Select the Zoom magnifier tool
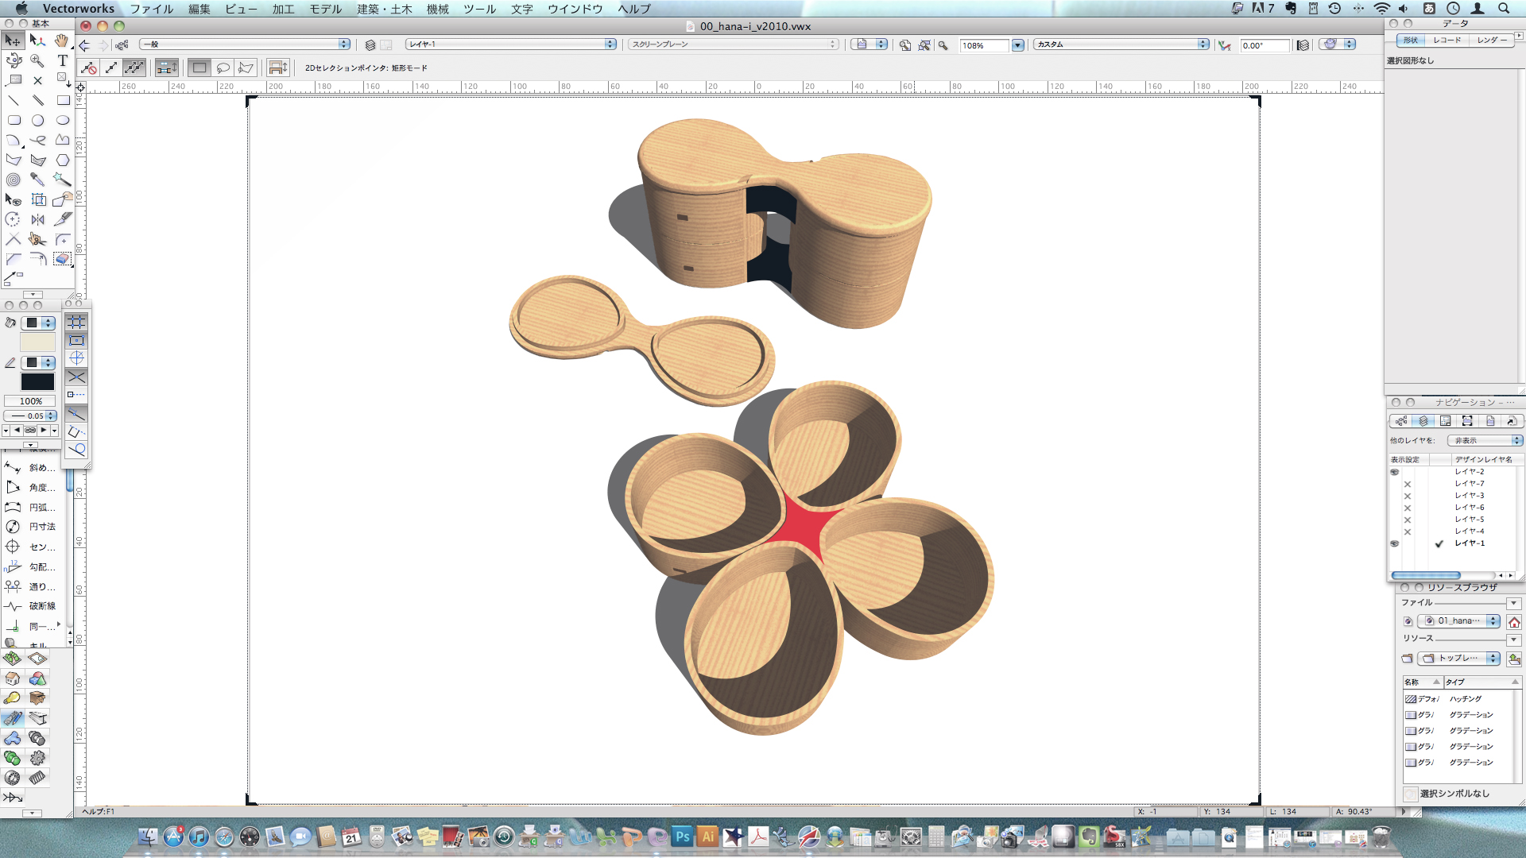 tap(37, 60)
